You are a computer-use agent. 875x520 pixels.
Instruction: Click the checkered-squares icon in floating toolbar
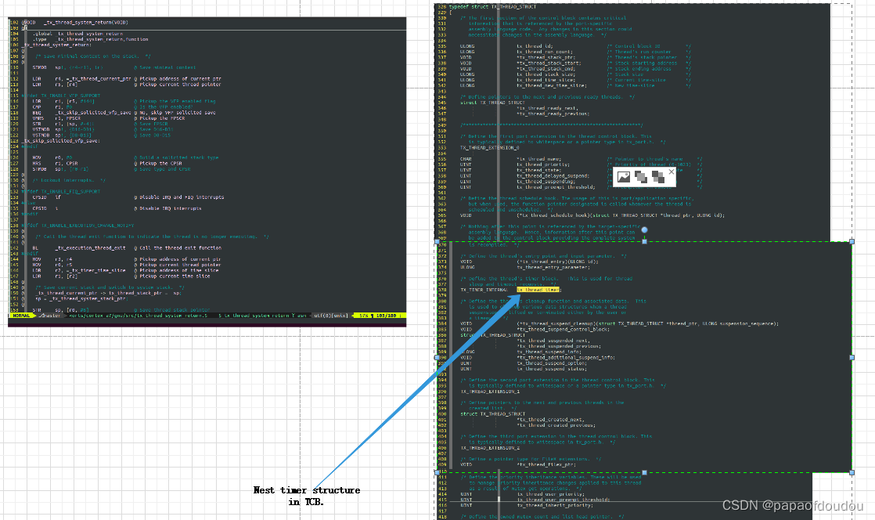pyautogui.click(x=658, y=177)
